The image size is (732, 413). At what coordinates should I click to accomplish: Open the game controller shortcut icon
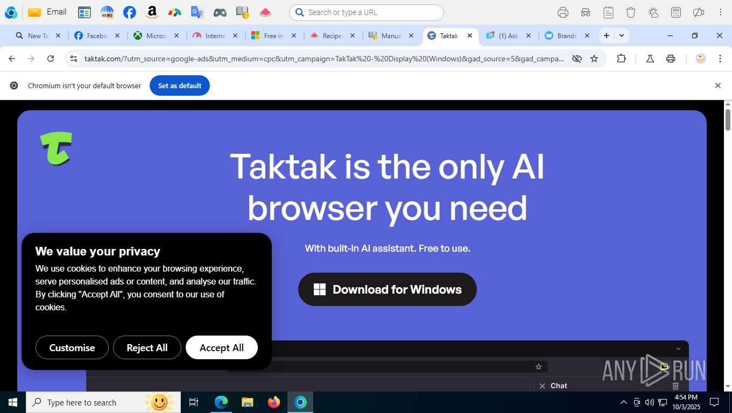(220, 12)
